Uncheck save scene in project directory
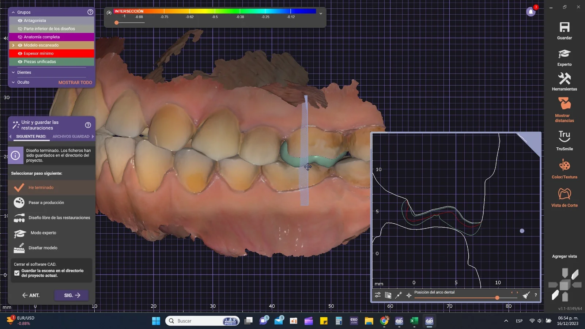585x329 pixels. (x=17, y=273)
